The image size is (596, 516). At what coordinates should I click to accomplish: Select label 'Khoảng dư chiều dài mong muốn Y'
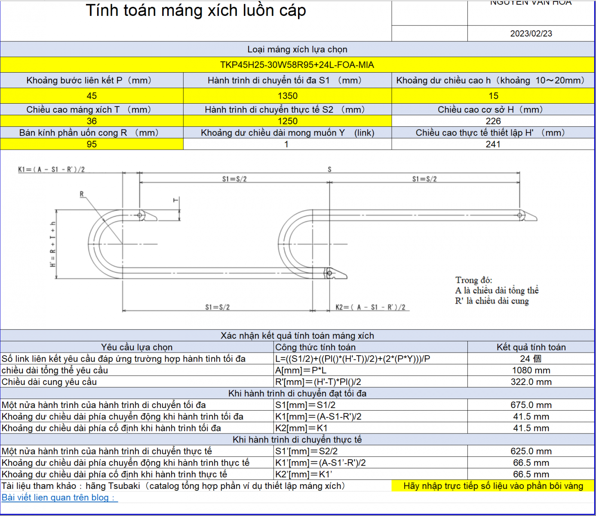(287, 133)
